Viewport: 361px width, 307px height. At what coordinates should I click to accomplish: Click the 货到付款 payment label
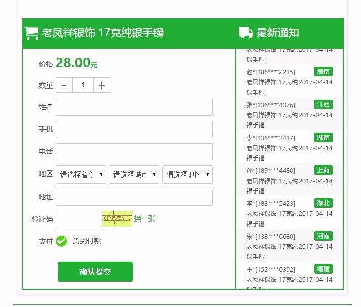87,241
